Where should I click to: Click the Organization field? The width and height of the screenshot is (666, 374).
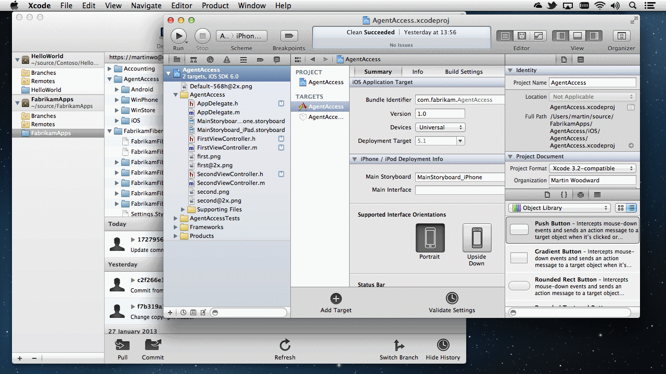point(593,180)
